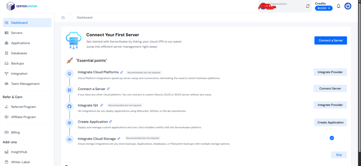The image size is (361, 166).
Task: Click the Connect Your First Server heading
Action: point(112,35)
